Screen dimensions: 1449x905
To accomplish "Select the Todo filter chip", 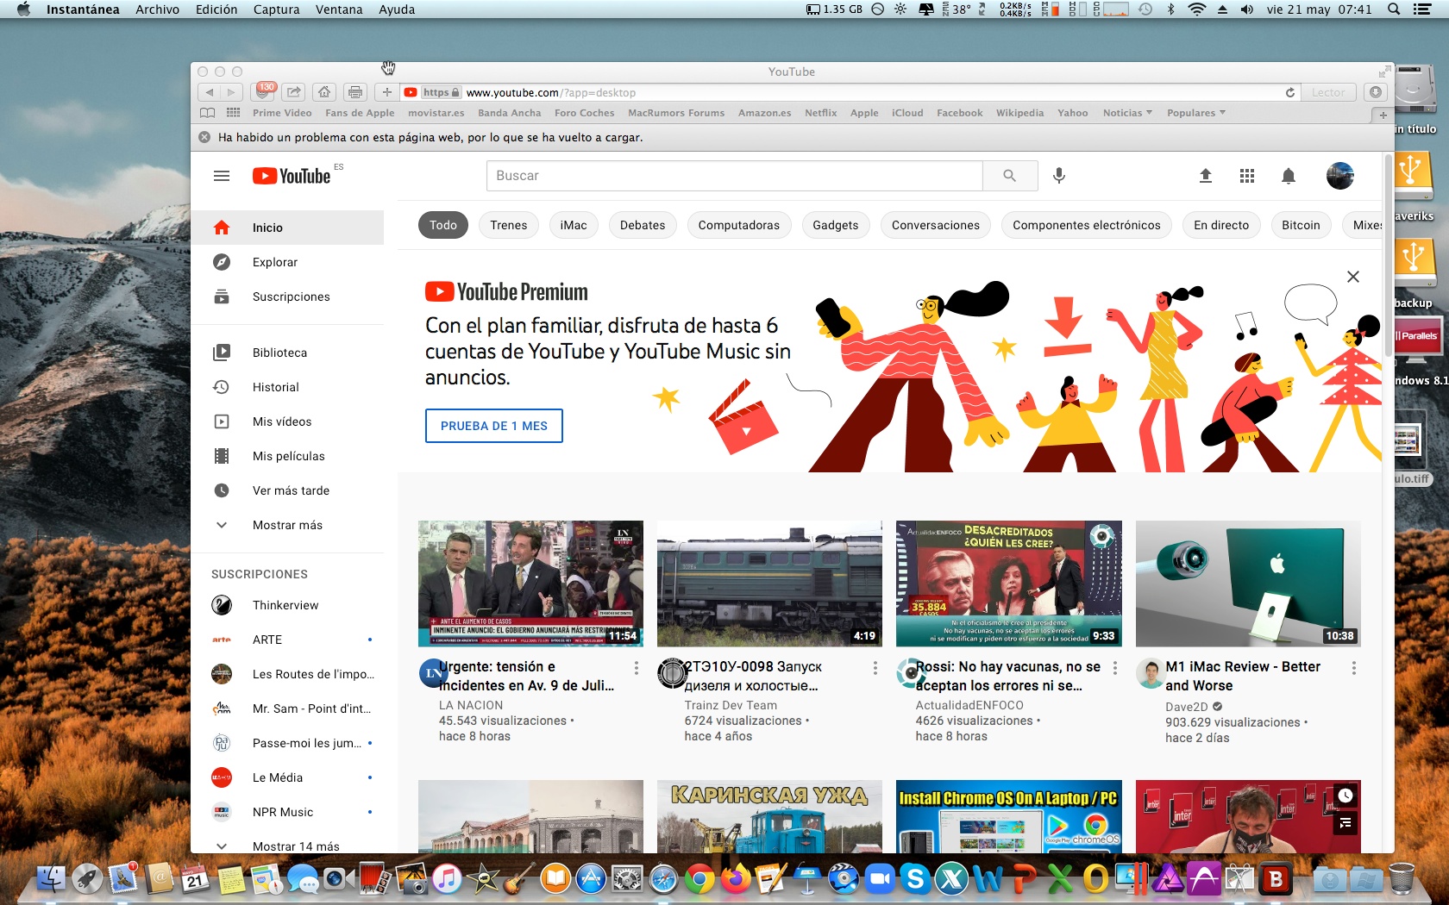I will (x=443, y=225).
